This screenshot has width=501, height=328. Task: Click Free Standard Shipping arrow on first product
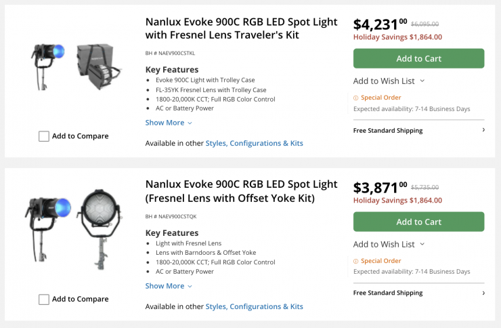pyautogui.click(x=483, y=130)
